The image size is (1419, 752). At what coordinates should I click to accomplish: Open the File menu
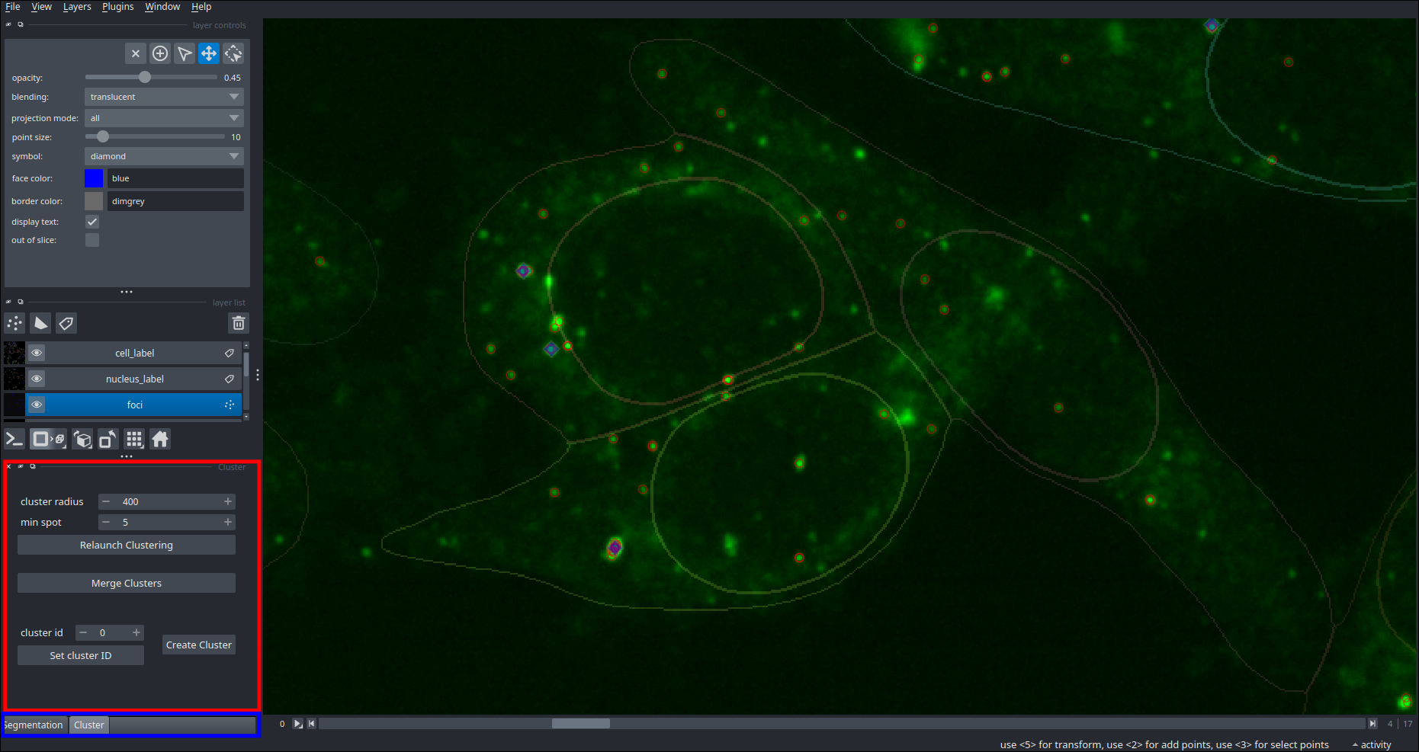[13, 7]
